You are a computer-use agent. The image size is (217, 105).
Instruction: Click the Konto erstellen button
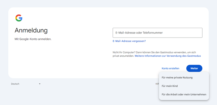click(170, 68)
